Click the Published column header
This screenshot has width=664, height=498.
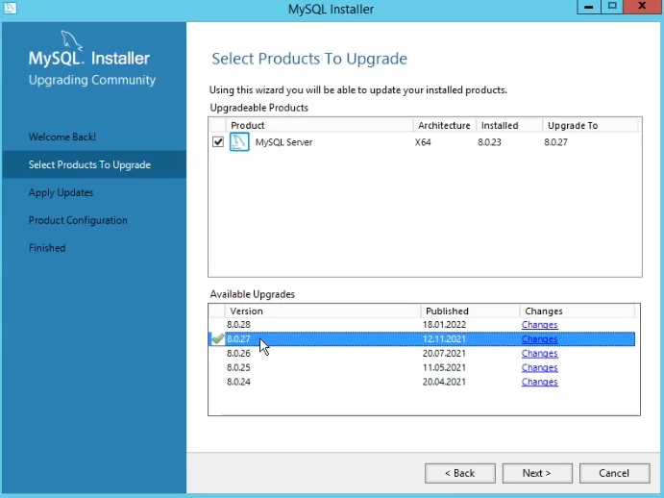[x=470, y=311]
